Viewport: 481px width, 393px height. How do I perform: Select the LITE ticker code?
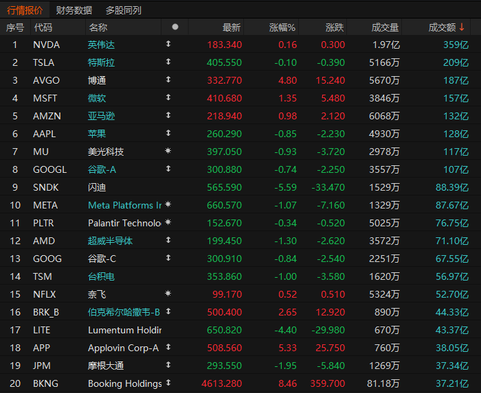click(x=41, y=330)
